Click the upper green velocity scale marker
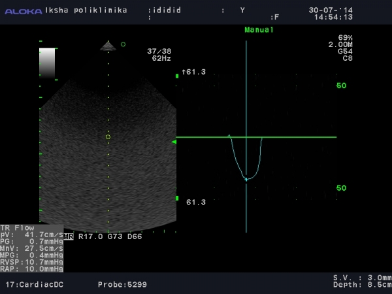Screen dimensions: 392x294 [177, 76]
